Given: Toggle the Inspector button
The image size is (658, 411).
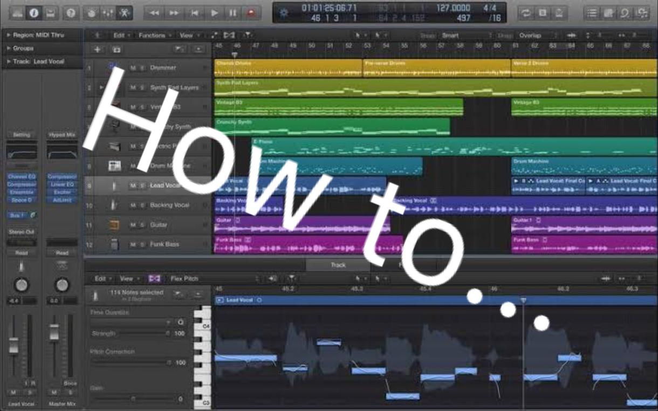Looking at the screenshot, I should (x=34, y=13).
